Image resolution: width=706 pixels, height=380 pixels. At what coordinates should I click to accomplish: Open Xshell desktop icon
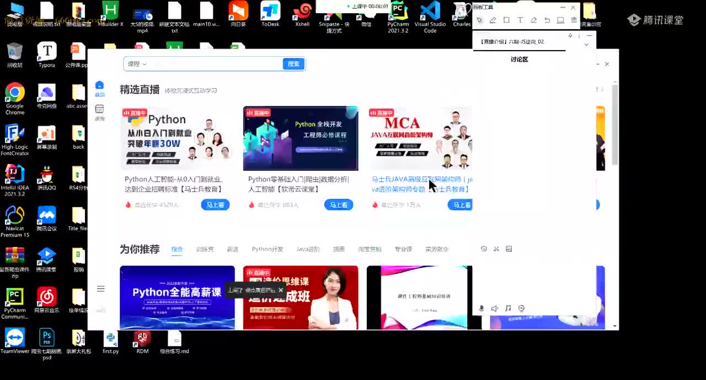click(302, 14)
